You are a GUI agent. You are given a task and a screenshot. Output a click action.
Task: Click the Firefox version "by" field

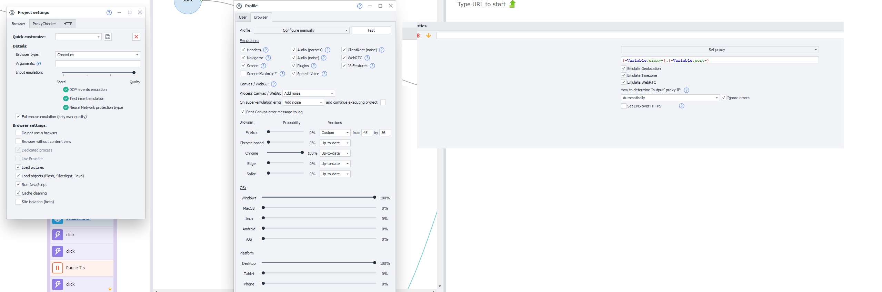tap(385, 133)
